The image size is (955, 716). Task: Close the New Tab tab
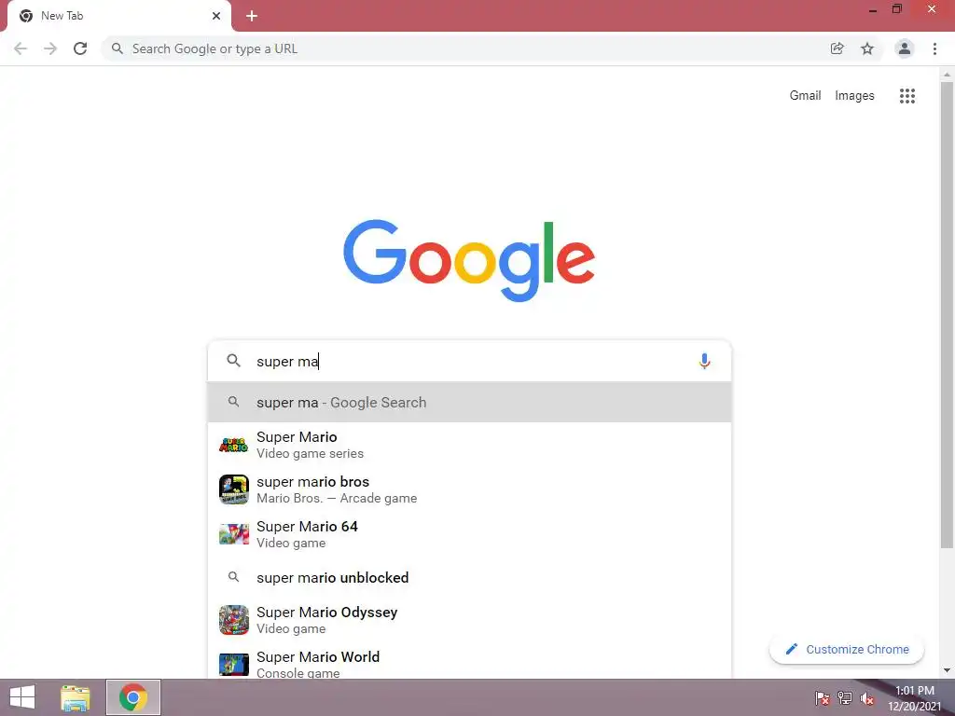click(216, 16)
